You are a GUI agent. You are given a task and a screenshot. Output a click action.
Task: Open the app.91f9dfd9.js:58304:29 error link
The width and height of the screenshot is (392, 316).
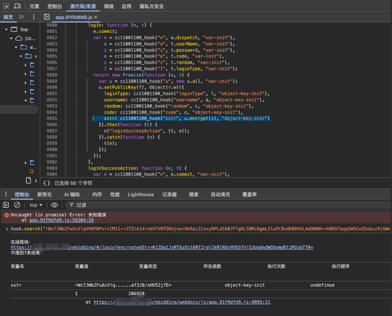coord(61,220)
